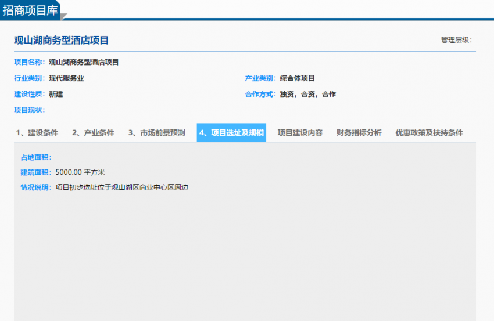Click the 综合体项目 category value
The height and width of the screenshot is (321, 494).
(x=298, y=78)
